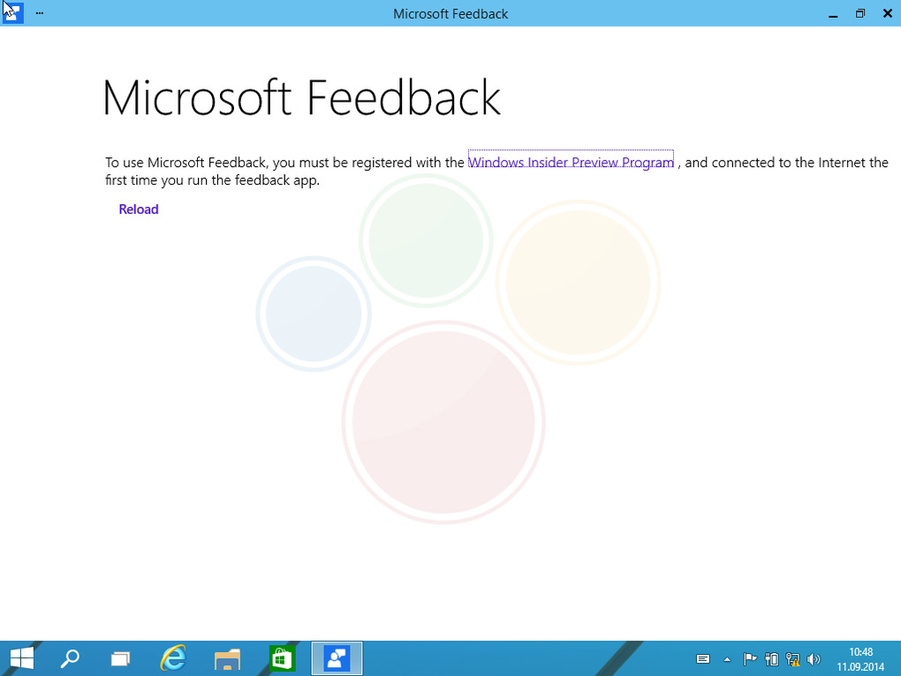The height and width of the screenshot is (676, 901).
Task: Open File Explorer from the taskbar
Action: (227, 658)
